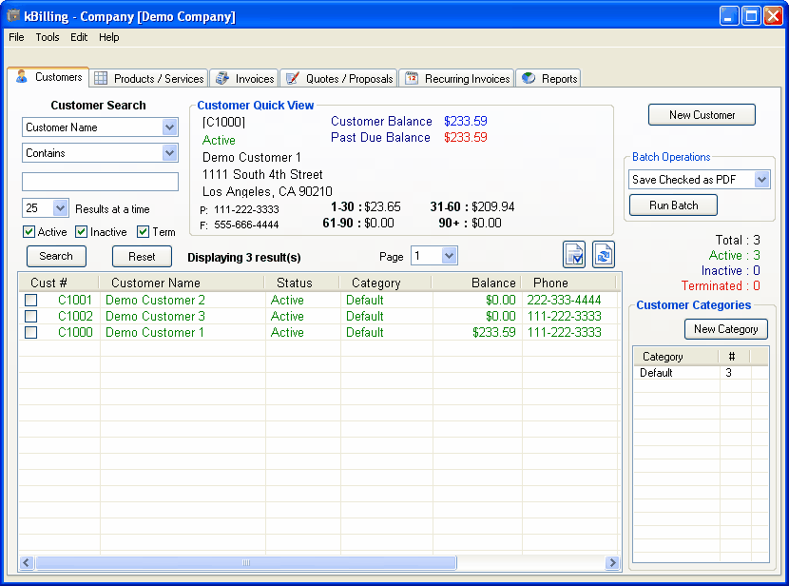Click inside the customer search text field
The image size is (789, 586).
click(x=100, y=181)
